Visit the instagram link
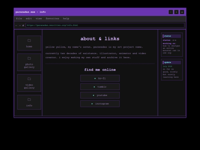The image size is (200, 150). pos(100,104)
